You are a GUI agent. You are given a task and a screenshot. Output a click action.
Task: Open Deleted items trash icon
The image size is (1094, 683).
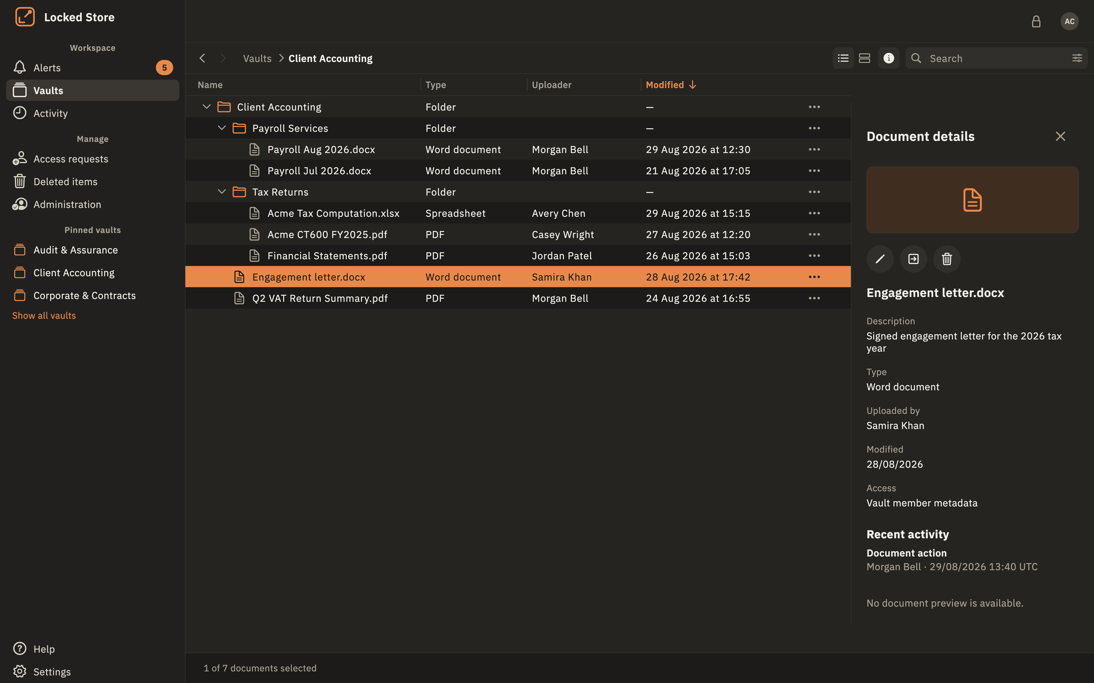[x=19, y=182]
